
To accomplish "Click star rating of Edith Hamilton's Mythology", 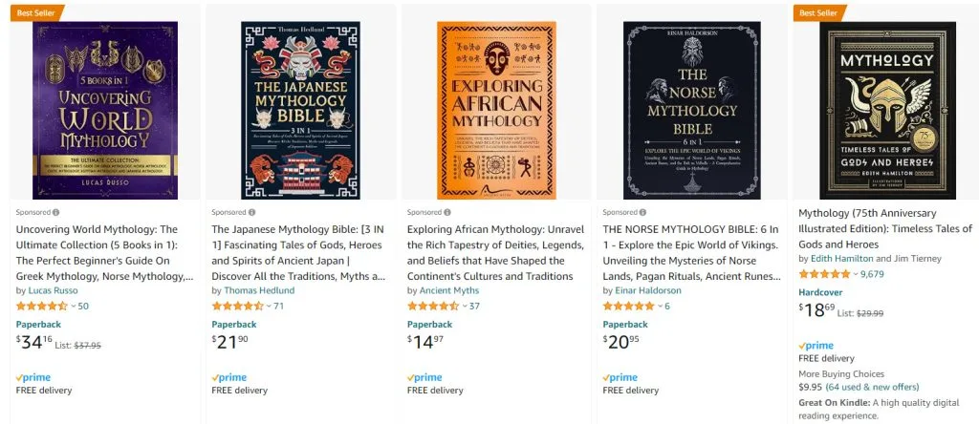I will (824, 274).
